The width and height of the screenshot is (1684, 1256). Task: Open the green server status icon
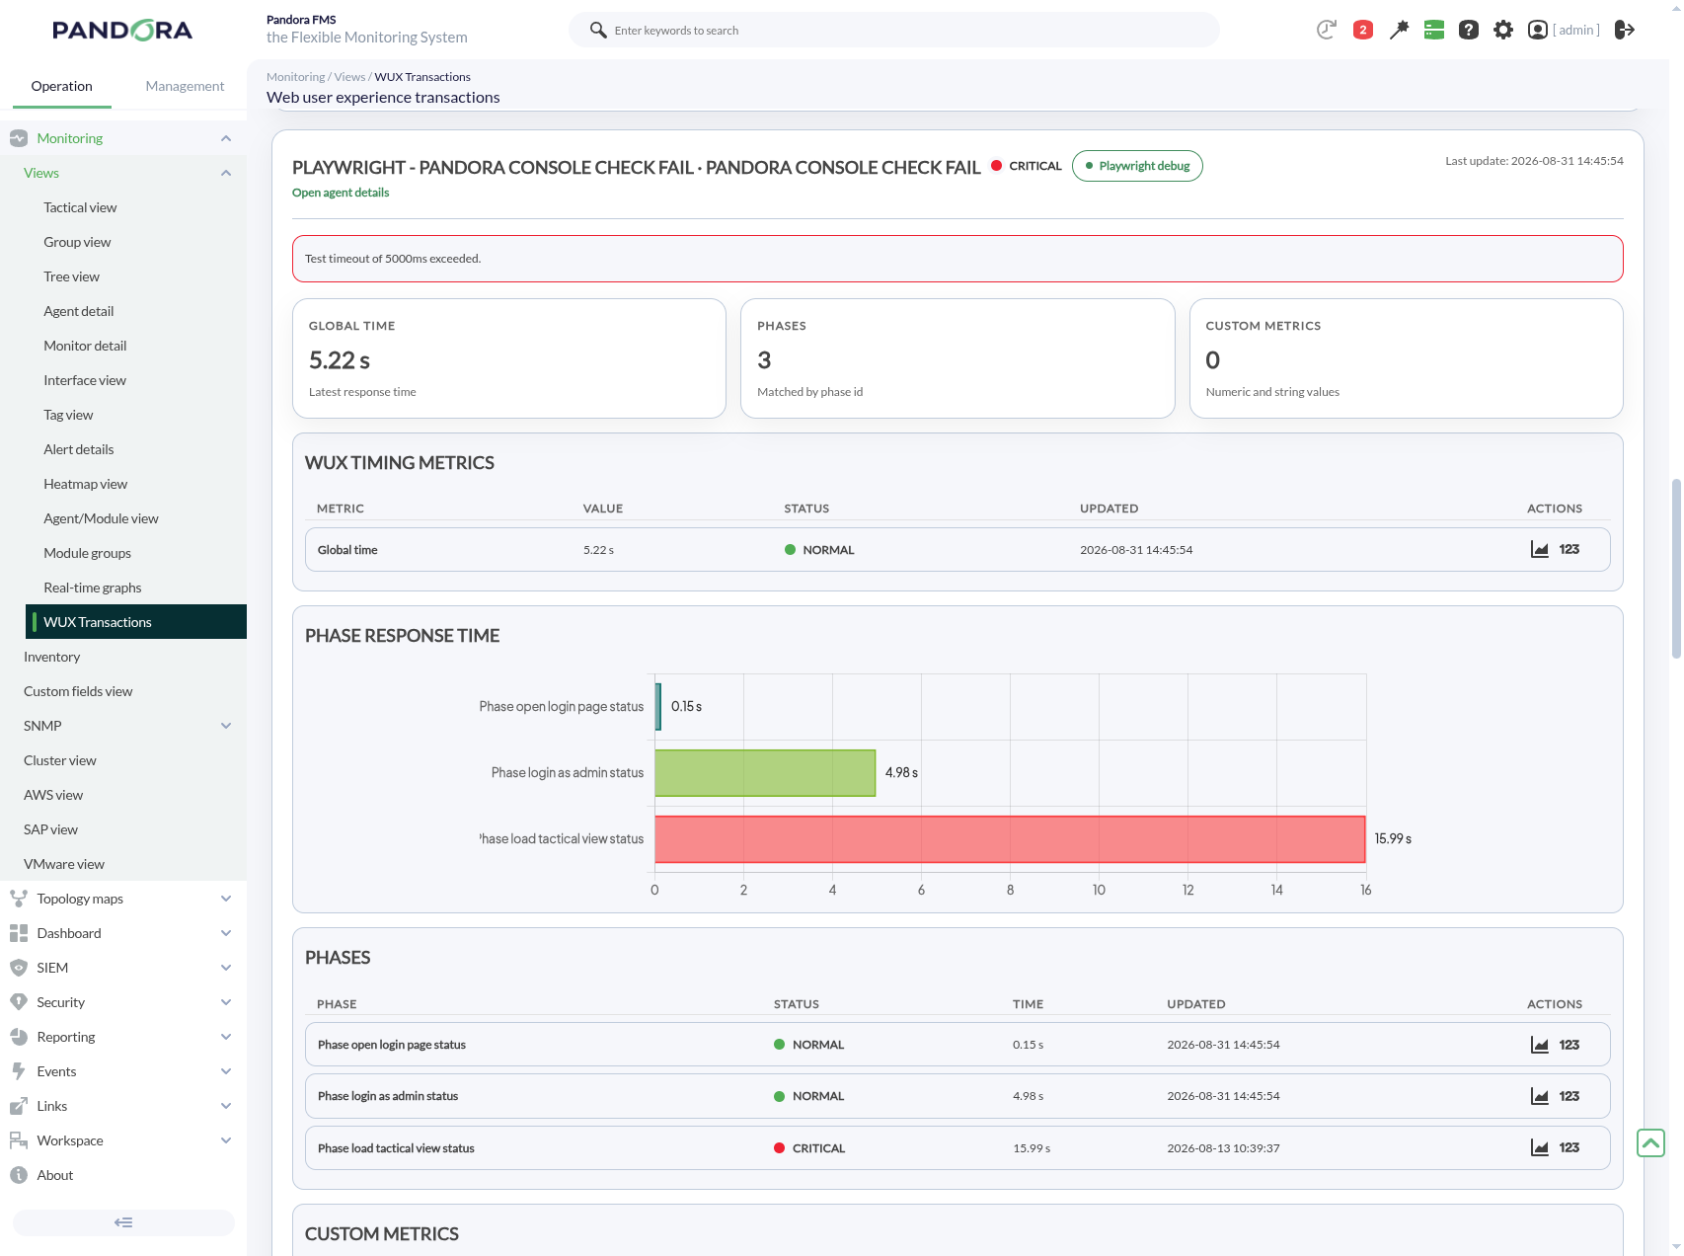[x=1434, y=30]
